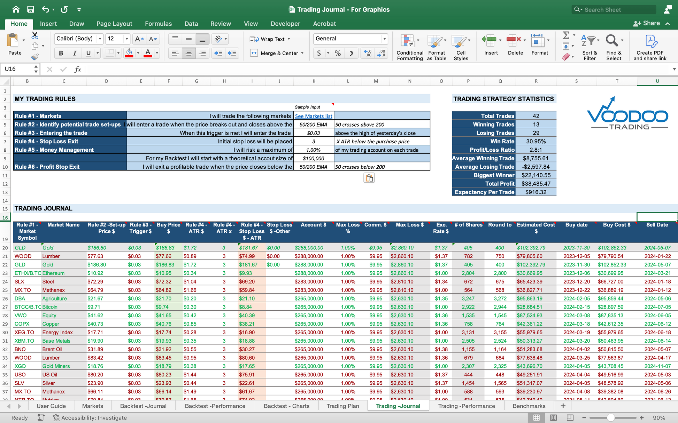Image resolution: width=678 pixels, height=423 pixels.
Task: Open the Formulas ribbon tab
Action: (x=158, y=24)
